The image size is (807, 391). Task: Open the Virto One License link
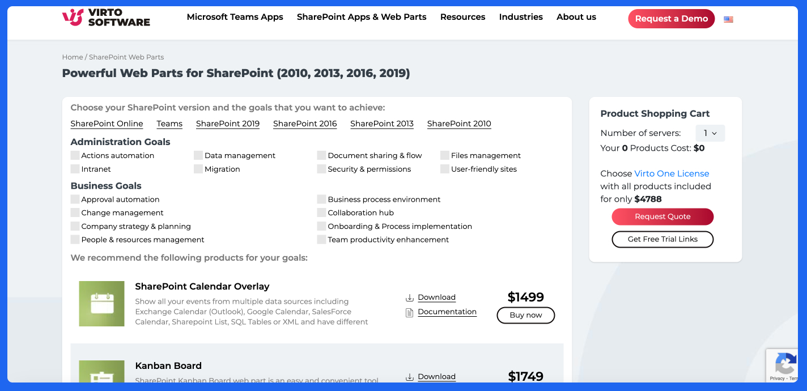[672, 173]
